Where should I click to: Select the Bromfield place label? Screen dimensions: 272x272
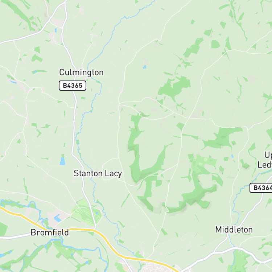click(50, 232)
